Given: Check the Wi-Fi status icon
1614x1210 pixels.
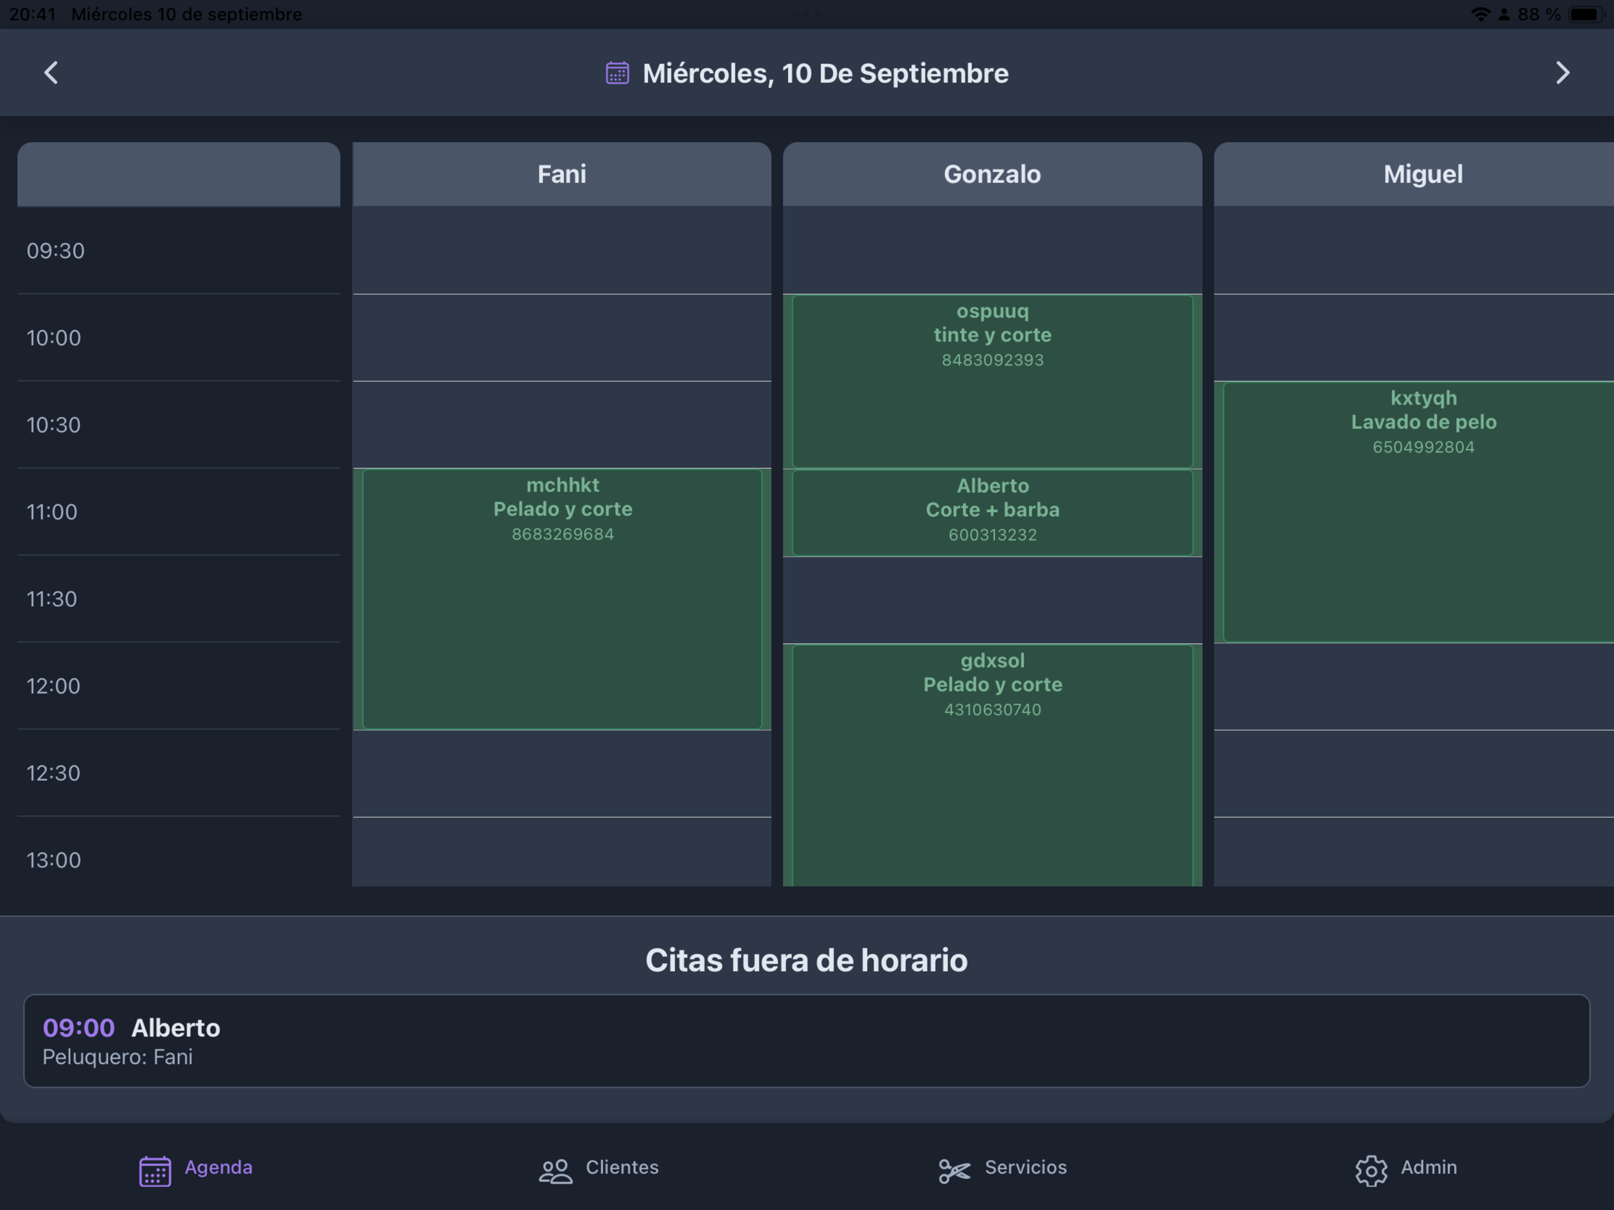Looking at the screenshot, I should coord(1480,14).
